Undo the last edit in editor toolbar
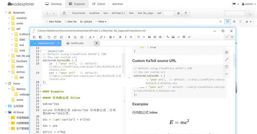 click(x=49, y=37)
